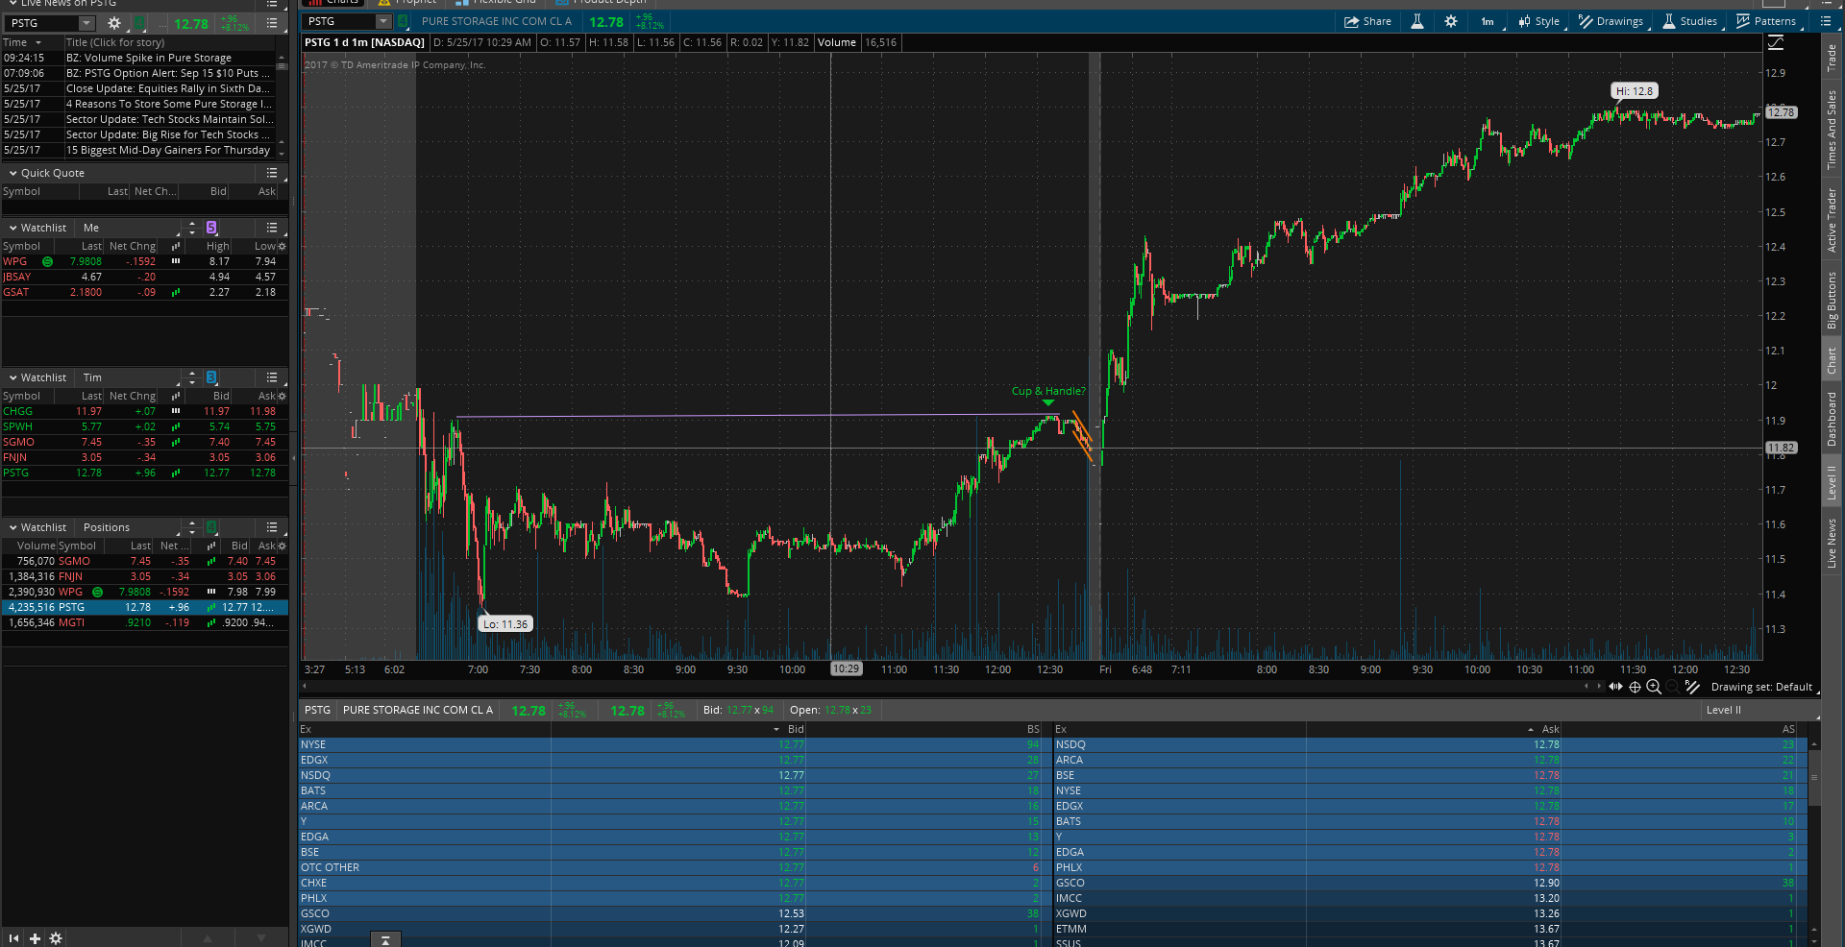Screen dimensions: 1845x947
Task: Click the left-sidebar PSTG symbol dropdown arrow
Action: click(x=86, y=23)
